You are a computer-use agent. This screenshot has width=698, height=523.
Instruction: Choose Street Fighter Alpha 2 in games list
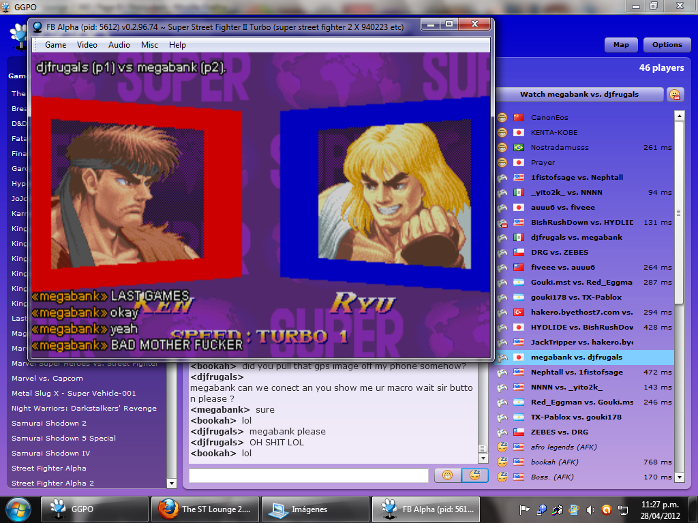(x=52, y=483)
